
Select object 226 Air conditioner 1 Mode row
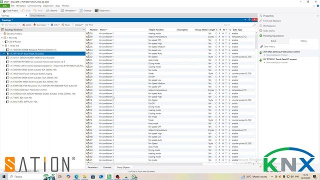click(170, 73)
